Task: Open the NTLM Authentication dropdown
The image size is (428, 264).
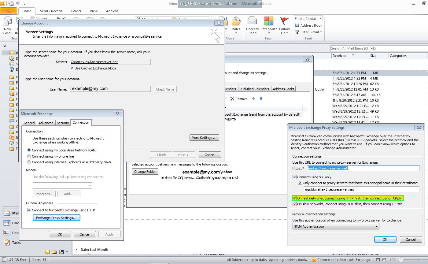Action: (x=336, y=226)
